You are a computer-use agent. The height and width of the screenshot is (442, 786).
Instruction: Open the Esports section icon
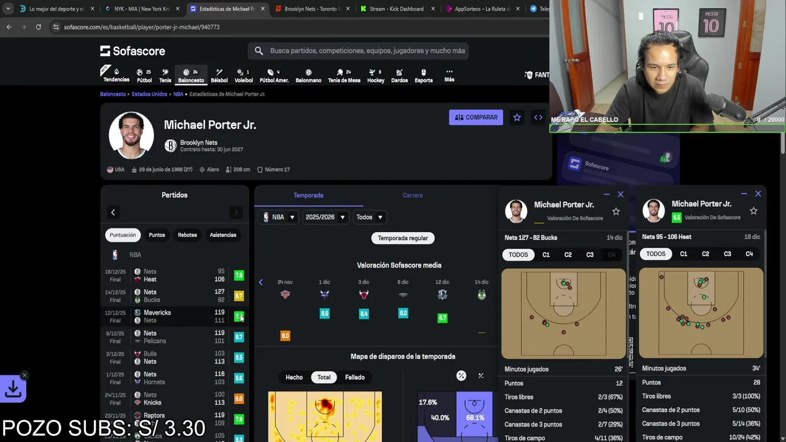(424, 76)
